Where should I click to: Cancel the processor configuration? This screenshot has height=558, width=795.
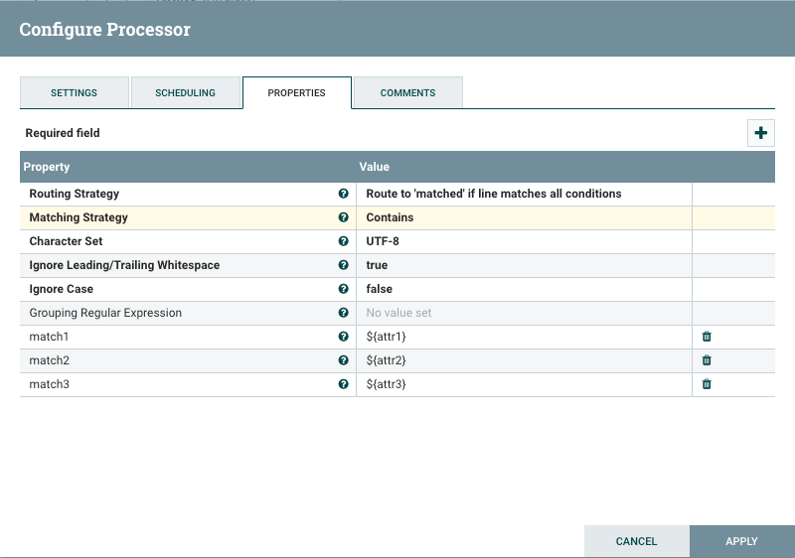tap(636, 541)
